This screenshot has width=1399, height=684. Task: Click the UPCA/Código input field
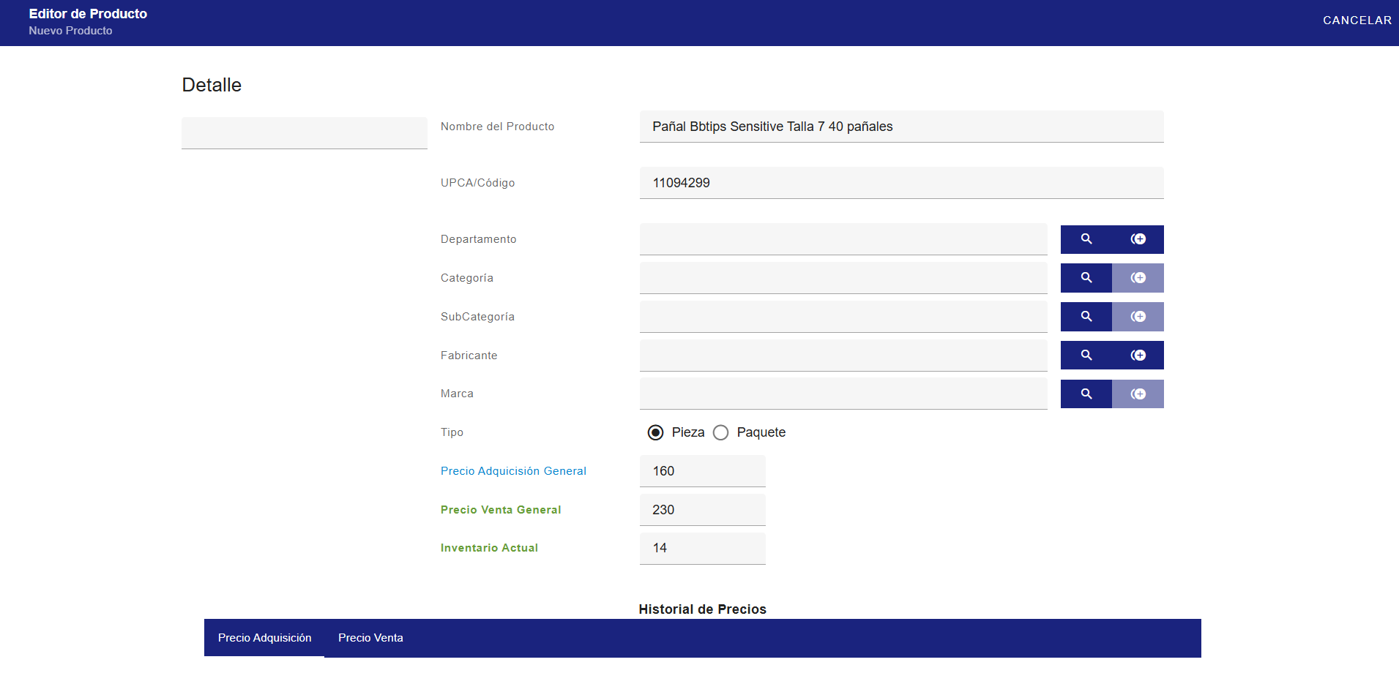pos(901,183)
